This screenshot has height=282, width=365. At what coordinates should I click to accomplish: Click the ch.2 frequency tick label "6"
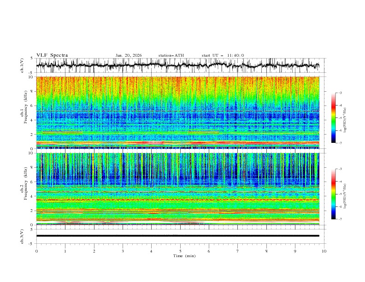tap(33, 182)
